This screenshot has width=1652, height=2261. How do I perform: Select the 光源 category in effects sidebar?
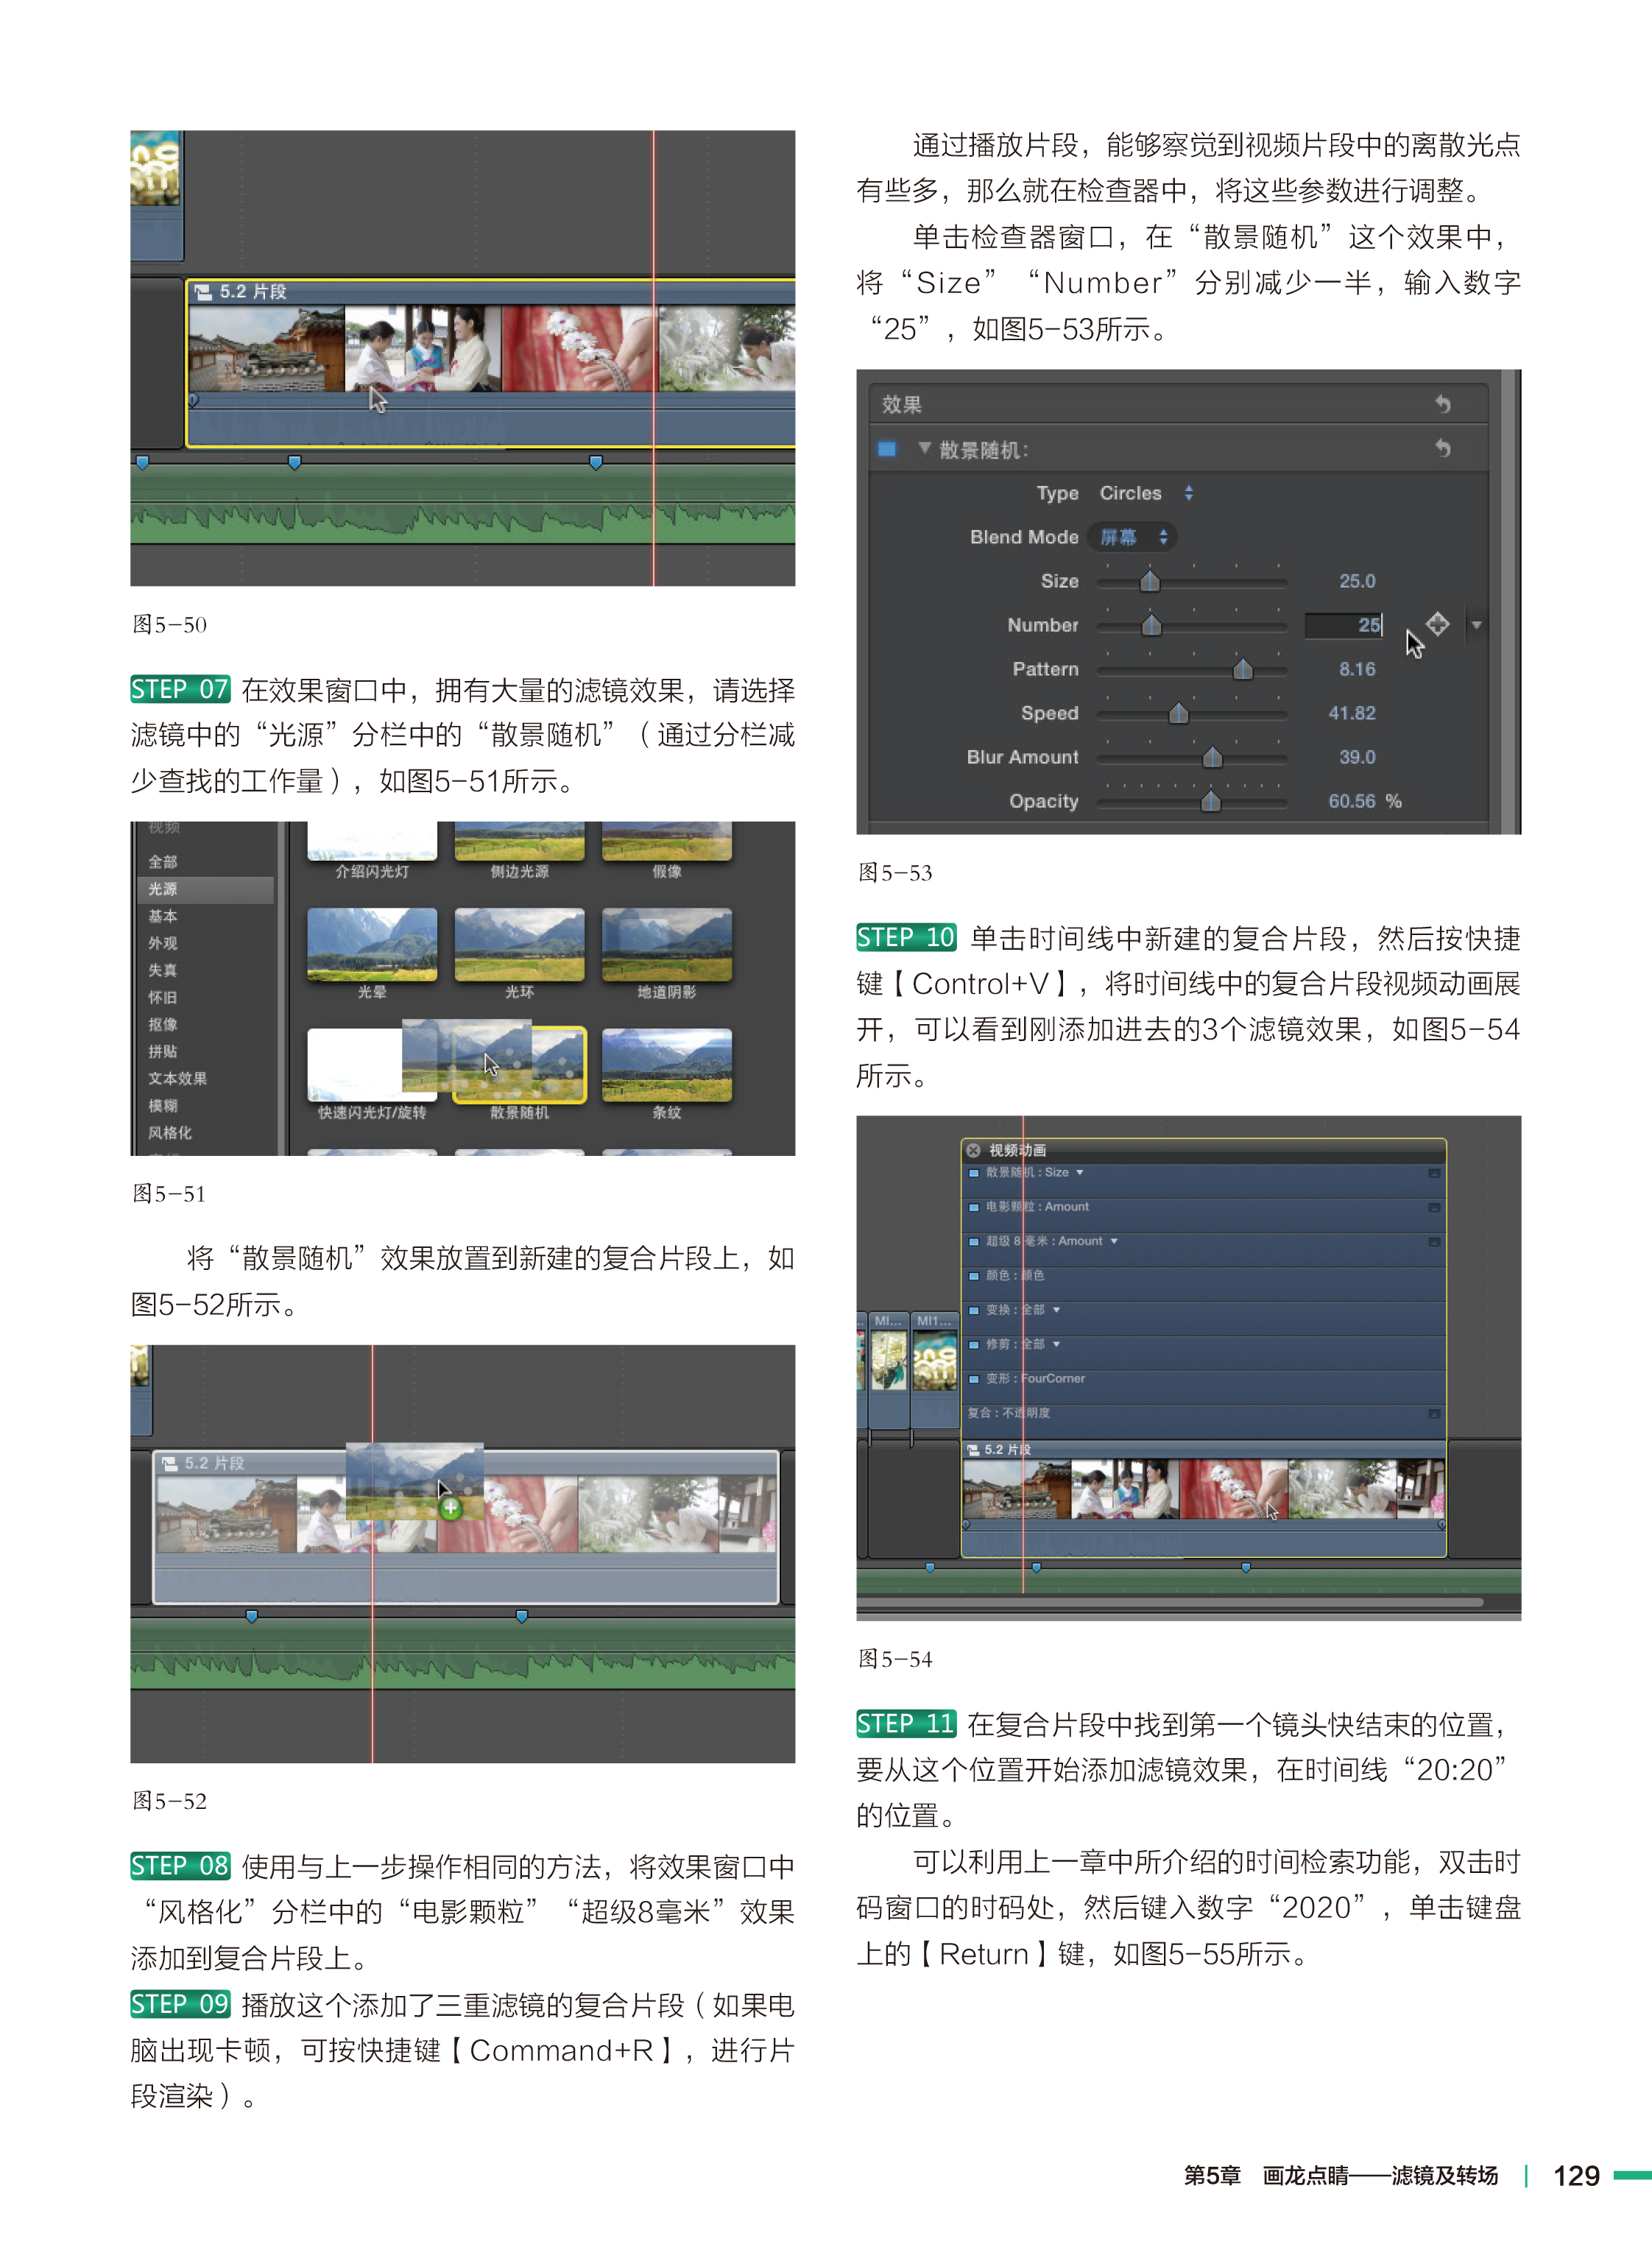tap(163, 889)
